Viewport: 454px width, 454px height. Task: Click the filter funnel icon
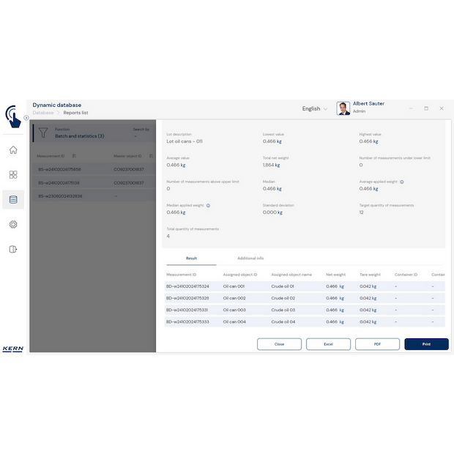[43, 133]
